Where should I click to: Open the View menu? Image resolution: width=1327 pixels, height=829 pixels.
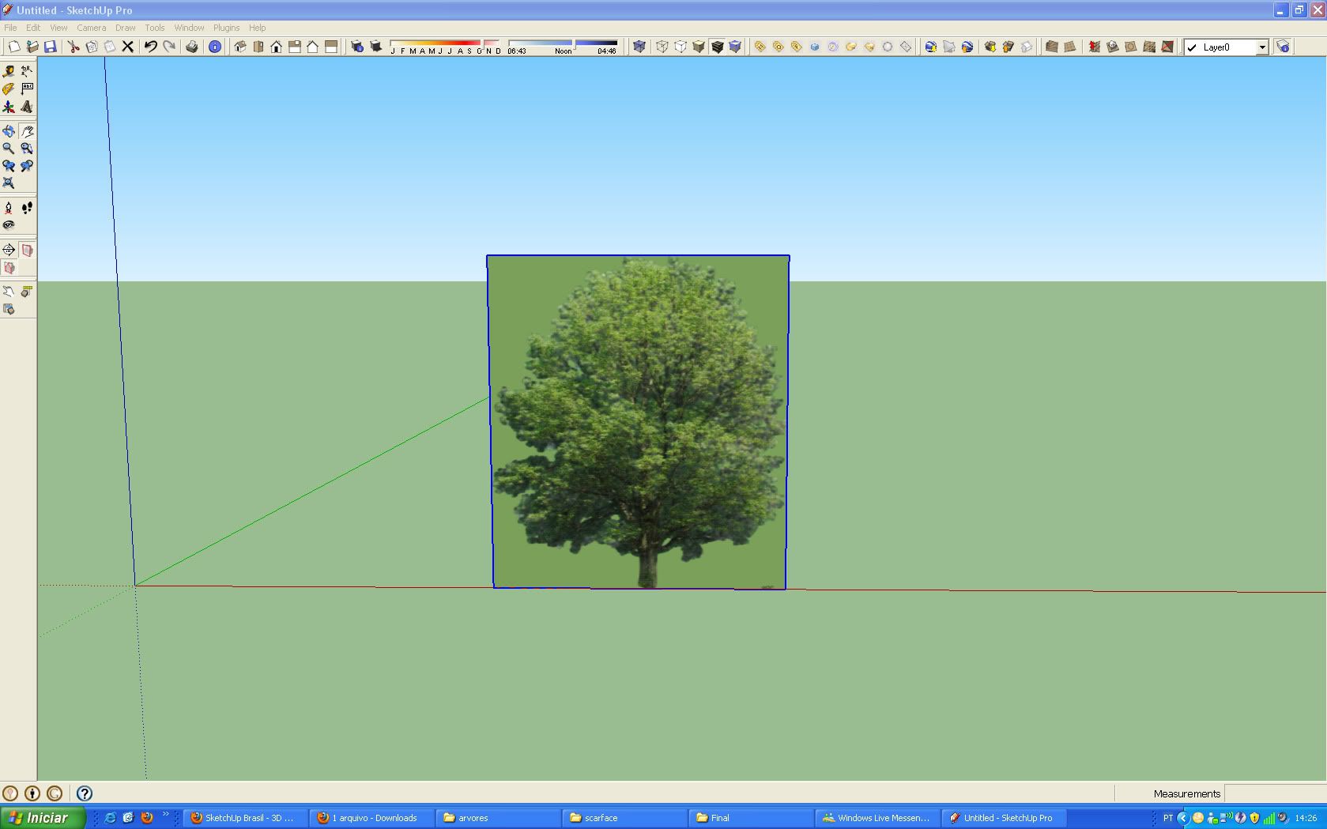pos(58,28)
